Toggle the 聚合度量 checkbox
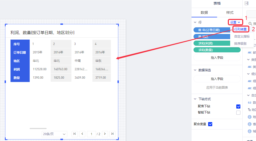256x141 pixels. tap(210, 124)
